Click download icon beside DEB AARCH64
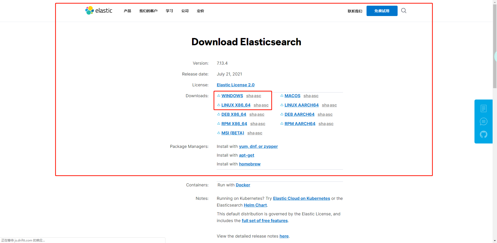This screenshot has width=497, height=243. (282, 114)
